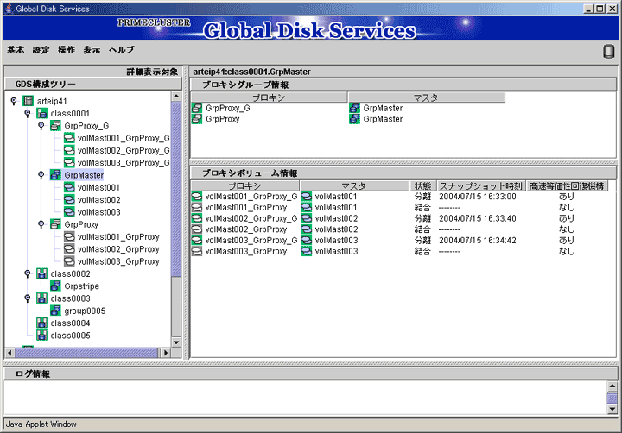Open the ヘルプ menu
The height and width of the screenshot is (433, 622).
pos(122,50)
